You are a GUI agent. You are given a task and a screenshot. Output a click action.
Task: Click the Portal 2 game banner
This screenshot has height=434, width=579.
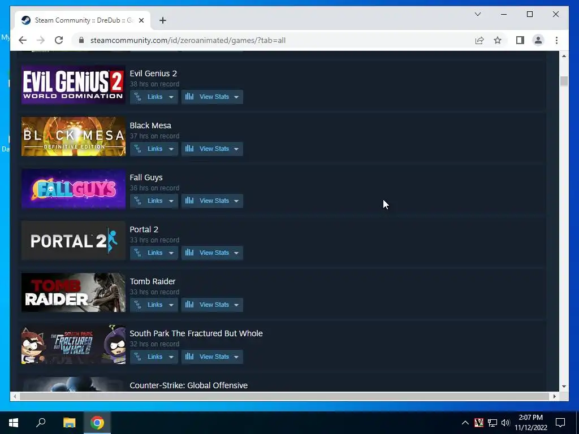point(74,241)
